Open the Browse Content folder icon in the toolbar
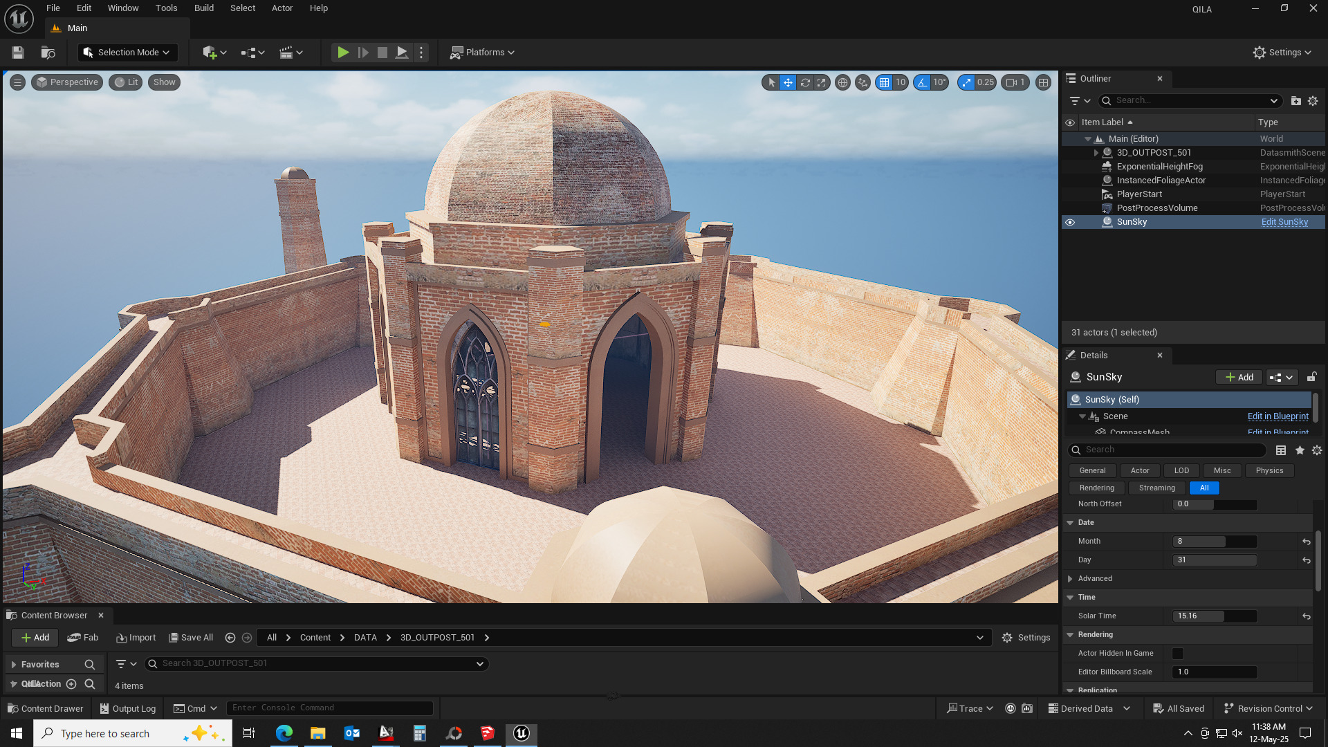The height and width of the screenshot is (747, 1328). 48,53
